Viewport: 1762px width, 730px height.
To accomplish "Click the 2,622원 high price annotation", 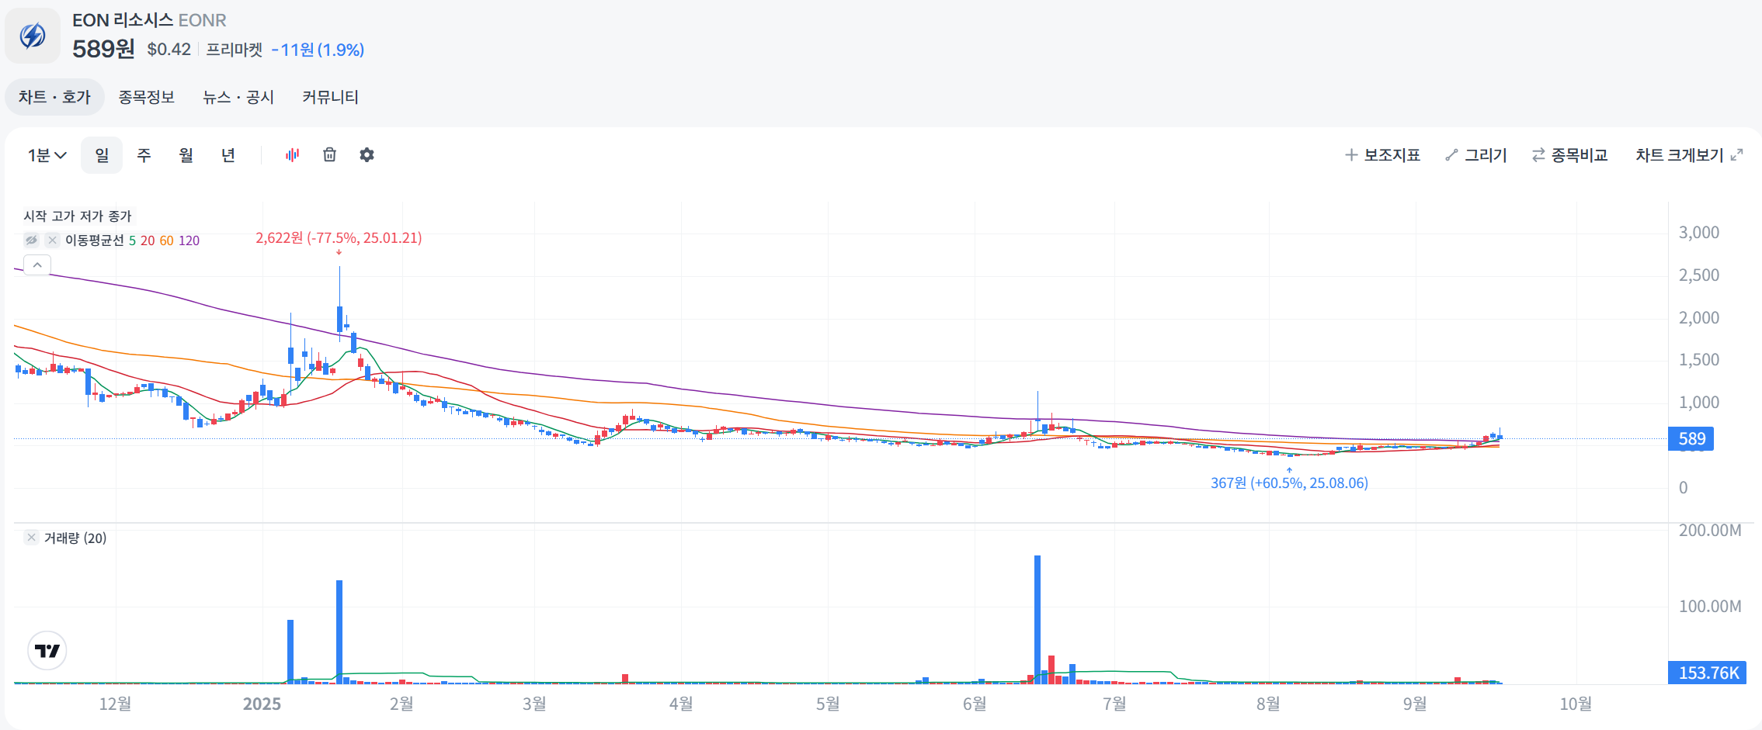I will (339, 238).
